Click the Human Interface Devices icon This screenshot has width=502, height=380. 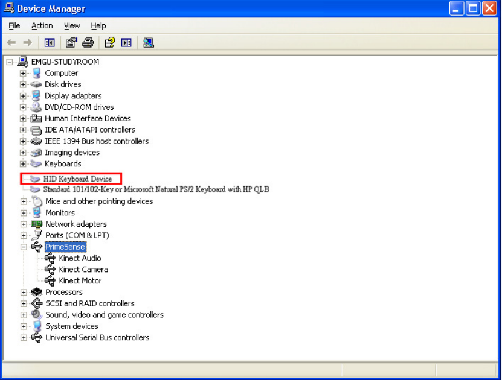point(36,118)
